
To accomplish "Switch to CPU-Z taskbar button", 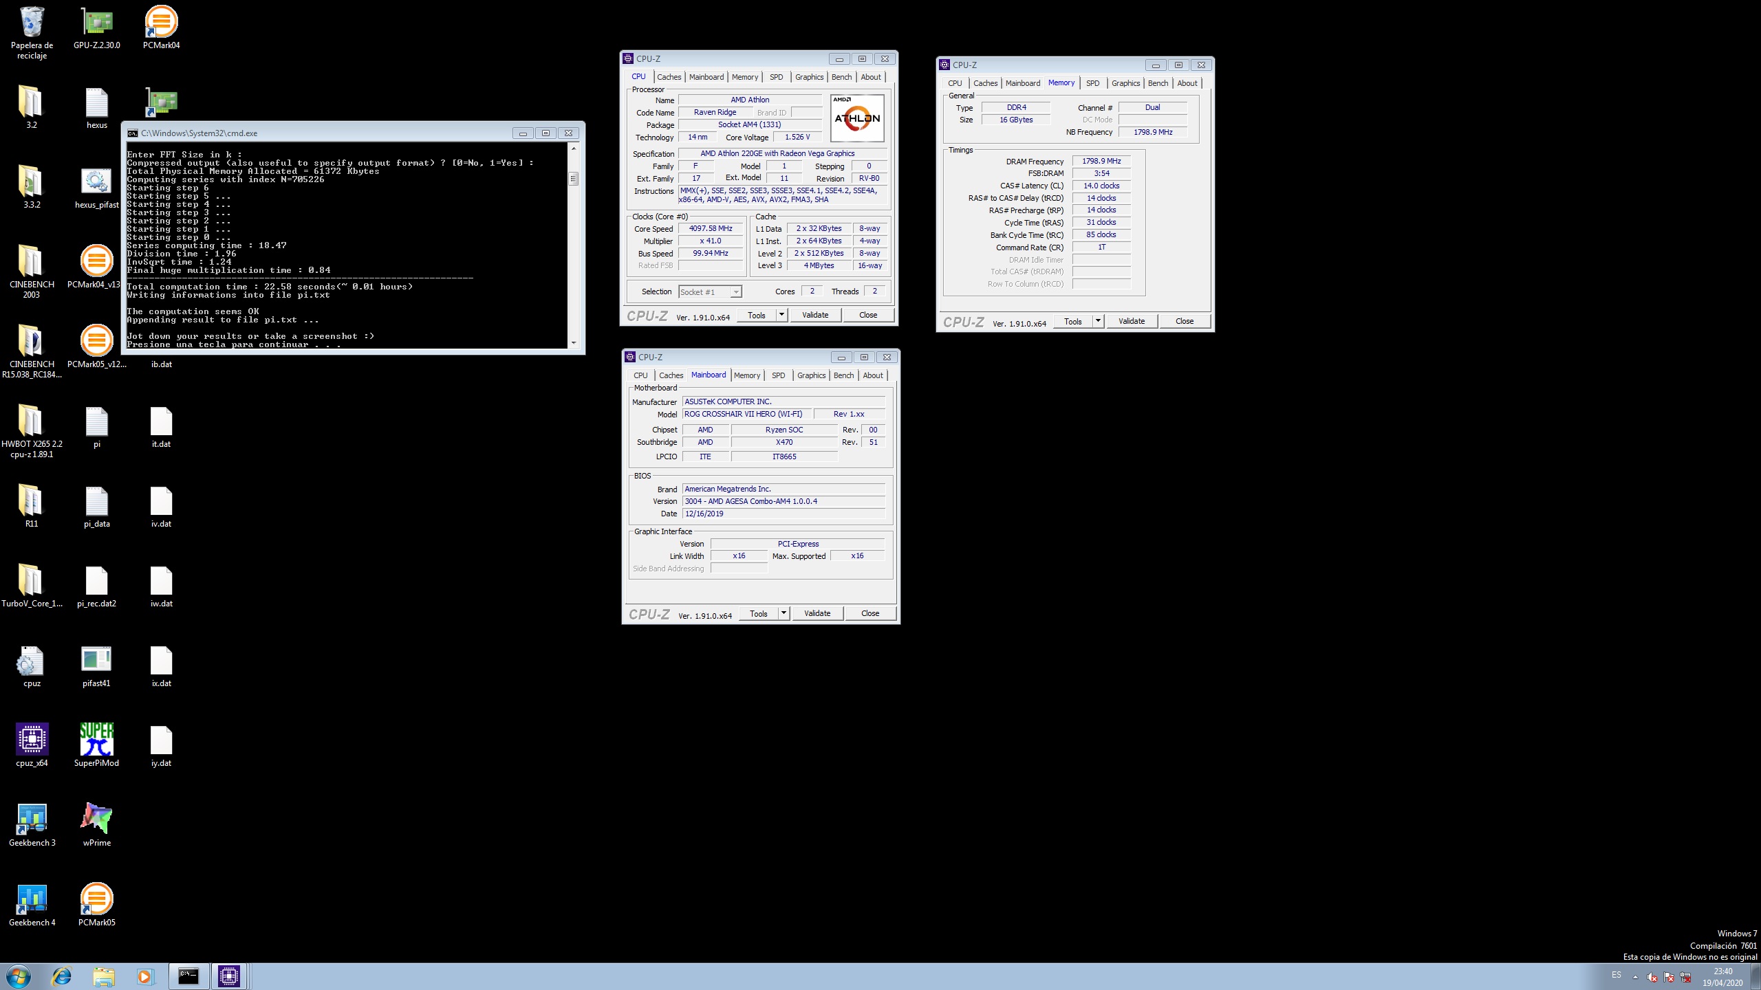I will click(229, 976).
